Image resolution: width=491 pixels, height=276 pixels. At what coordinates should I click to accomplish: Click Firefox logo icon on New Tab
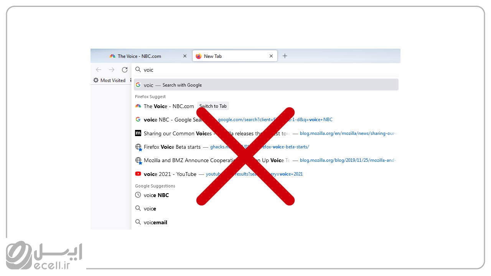(198, 56)
